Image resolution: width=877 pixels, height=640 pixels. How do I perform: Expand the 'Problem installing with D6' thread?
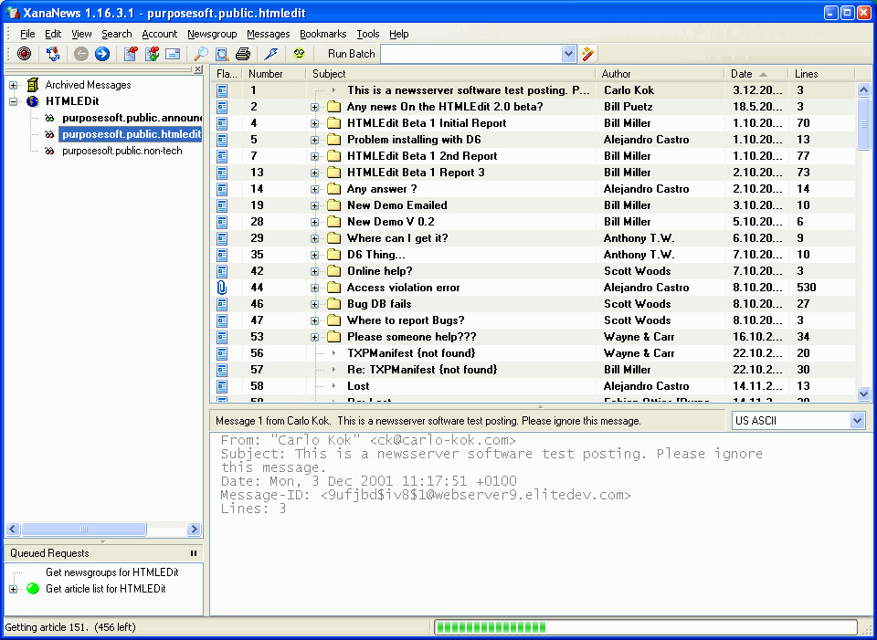pyautogui.click(x=315, y=140)
